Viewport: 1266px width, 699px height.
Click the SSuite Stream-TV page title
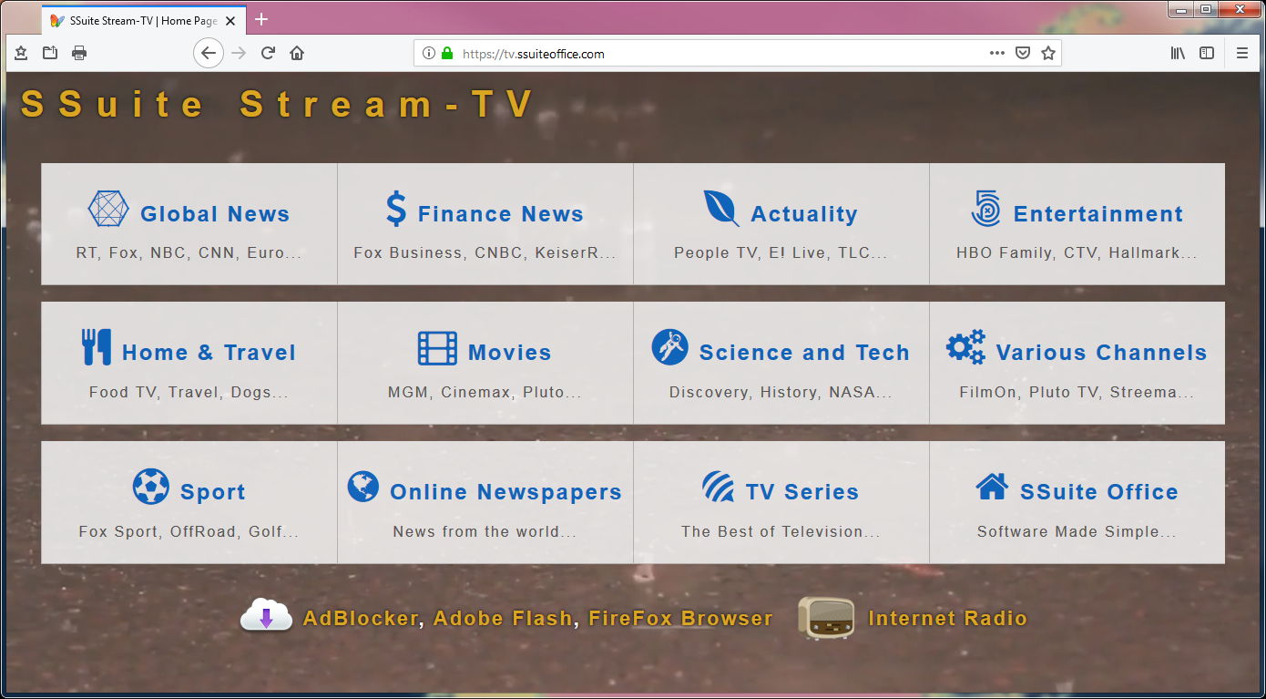277,104
